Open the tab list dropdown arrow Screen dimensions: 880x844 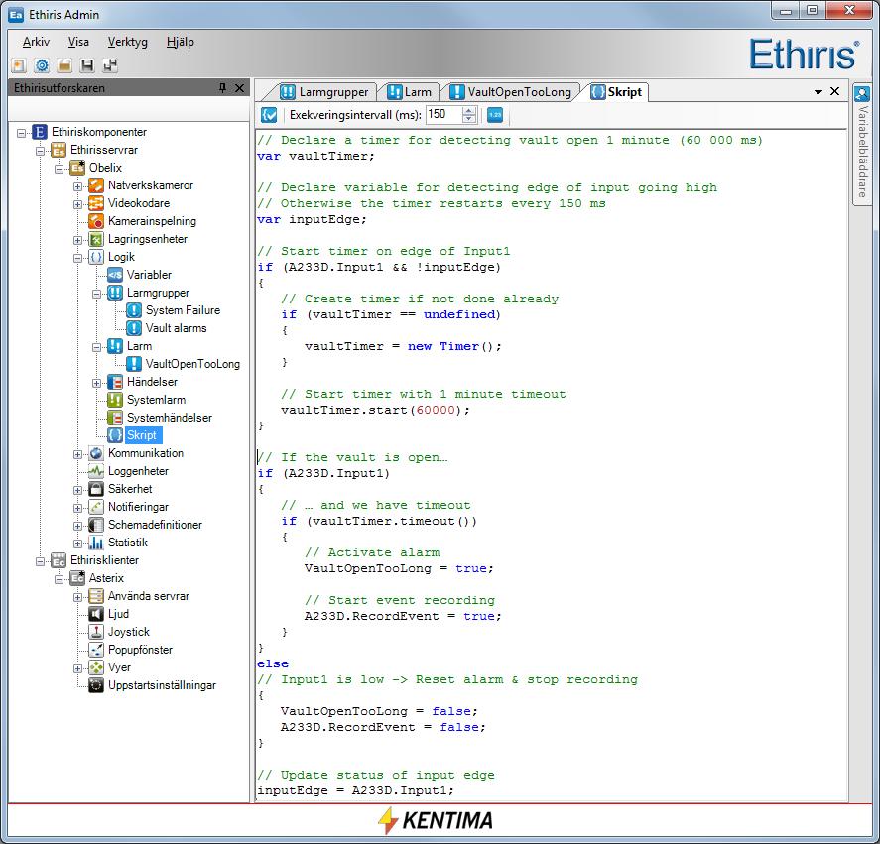pyautogui.click(x=818, y=92)
